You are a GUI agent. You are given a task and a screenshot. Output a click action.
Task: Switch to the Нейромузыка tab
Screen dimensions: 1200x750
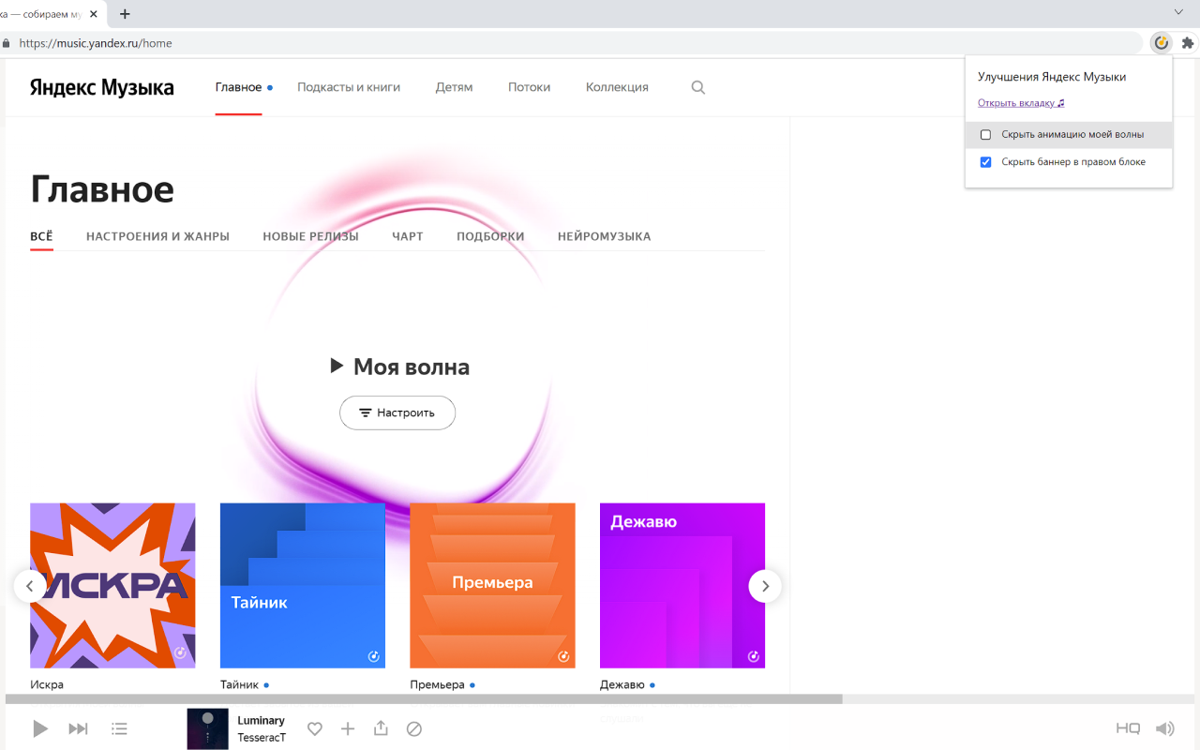coord(604,236)
